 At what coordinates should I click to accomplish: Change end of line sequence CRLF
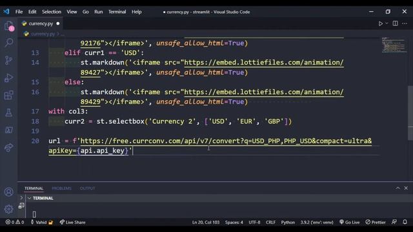270,222
